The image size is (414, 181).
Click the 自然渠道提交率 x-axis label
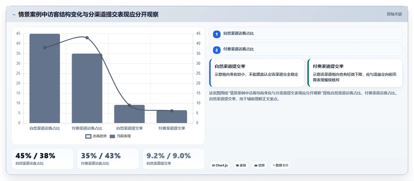[x=129, y=128]
